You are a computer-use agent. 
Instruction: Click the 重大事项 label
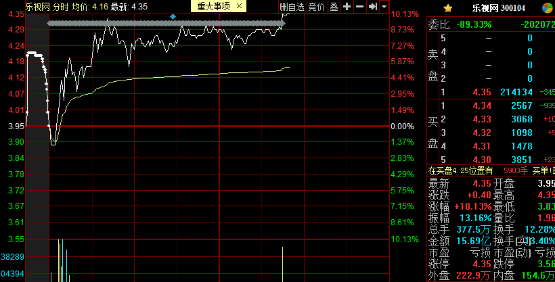click(x=213, y=7)
